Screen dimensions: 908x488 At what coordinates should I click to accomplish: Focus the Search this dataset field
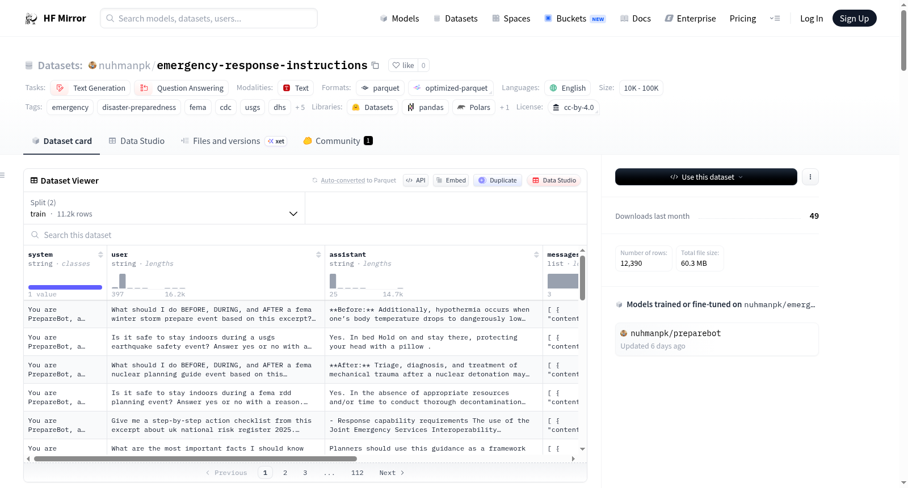click(305, 235)
